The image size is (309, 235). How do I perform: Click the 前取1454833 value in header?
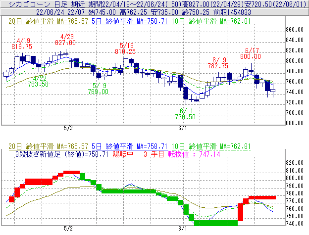tap(232, 12)
